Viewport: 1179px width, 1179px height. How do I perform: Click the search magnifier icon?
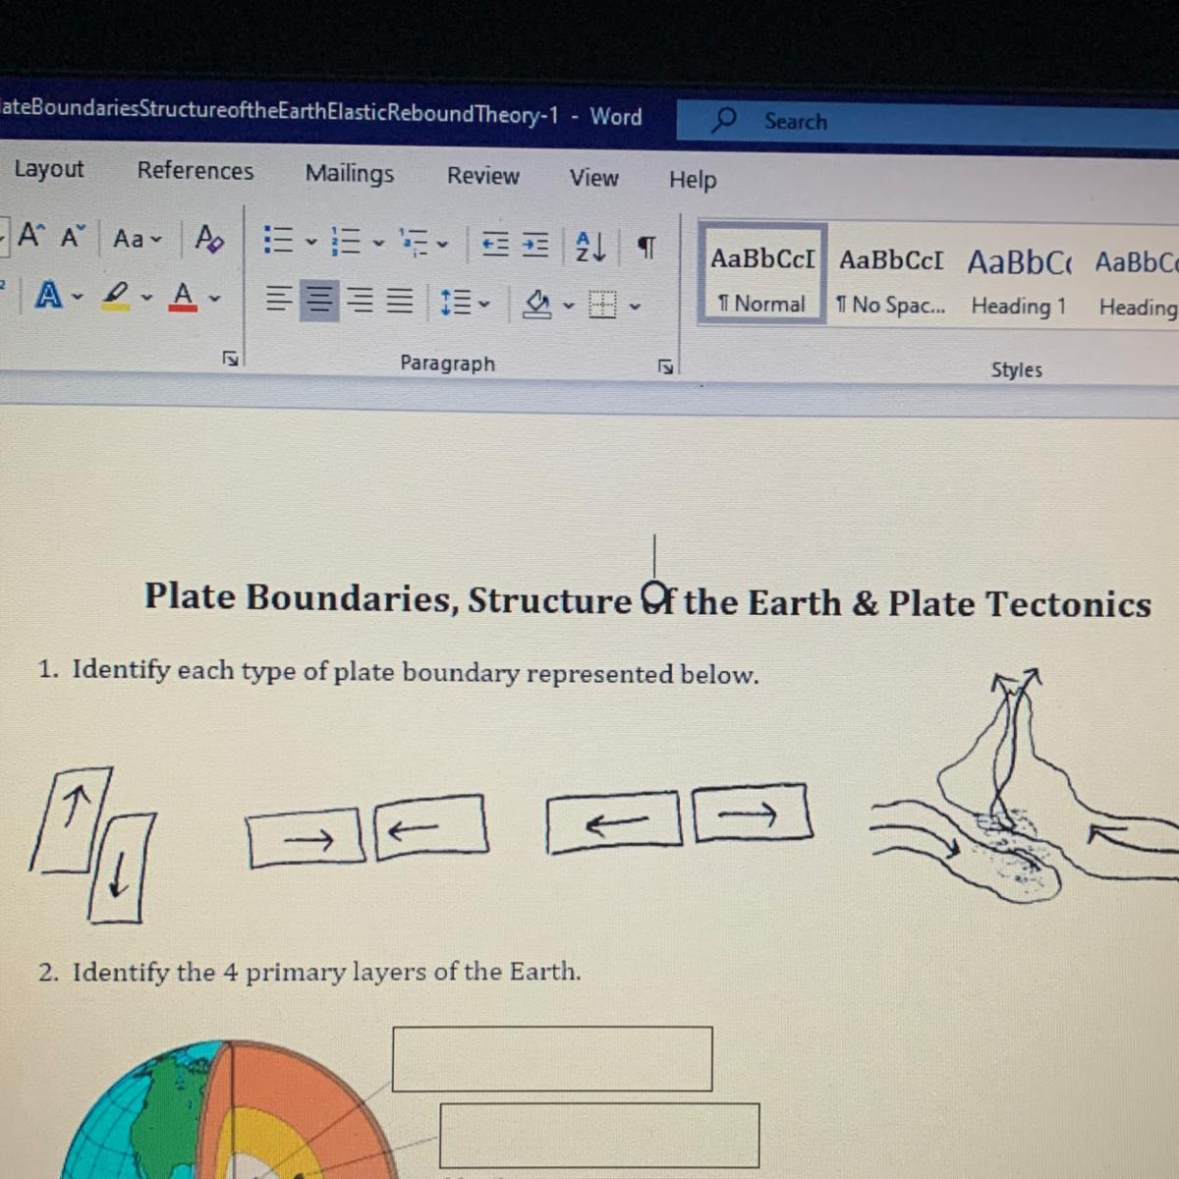pos(723,120)
